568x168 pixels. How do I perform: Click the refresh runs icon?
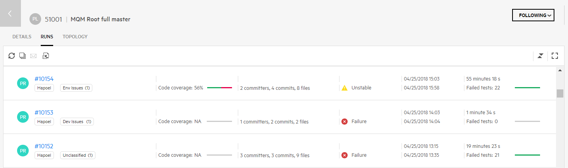12,56
